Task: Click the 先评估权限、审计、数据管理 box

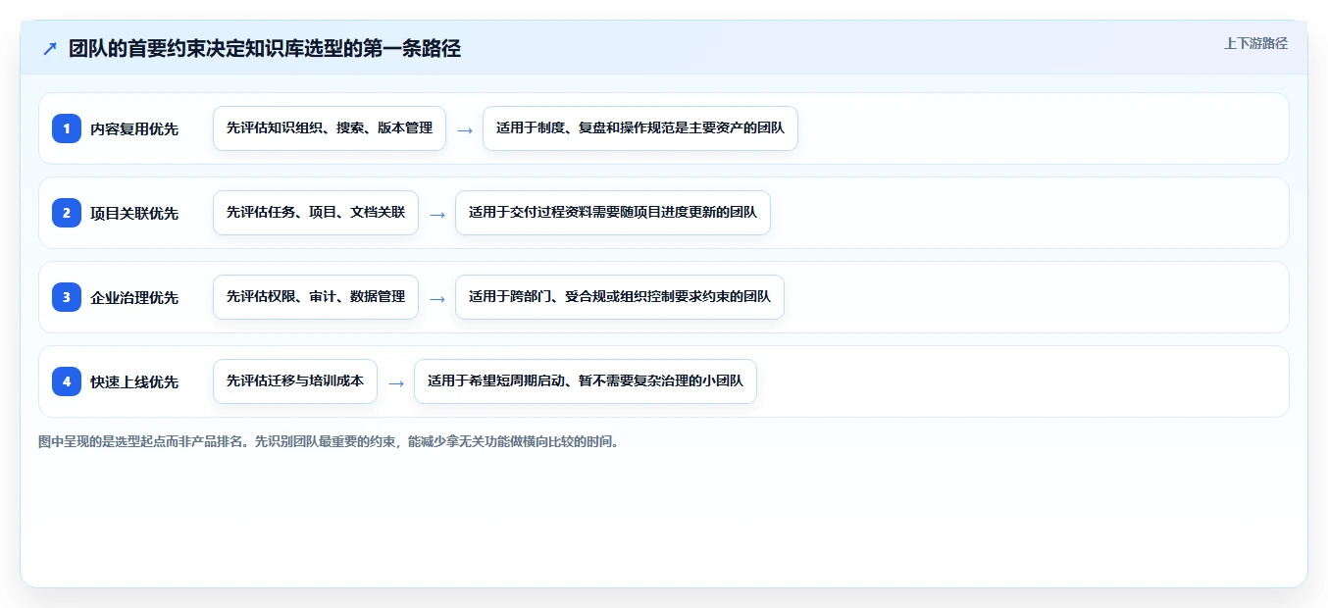Action: tap(316, 297)
